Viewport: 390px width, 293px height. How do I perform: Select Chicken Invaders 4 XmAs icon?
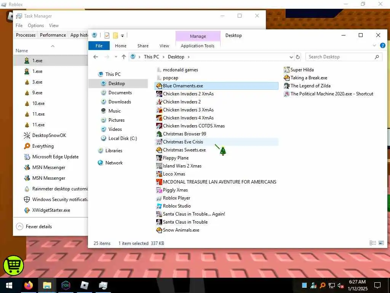click(x=159, y=118)
